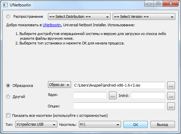The width and height of the screenshot is (181, 134).
Task: Click the UNetbootin title bar app icon
Action: point(5,5)
